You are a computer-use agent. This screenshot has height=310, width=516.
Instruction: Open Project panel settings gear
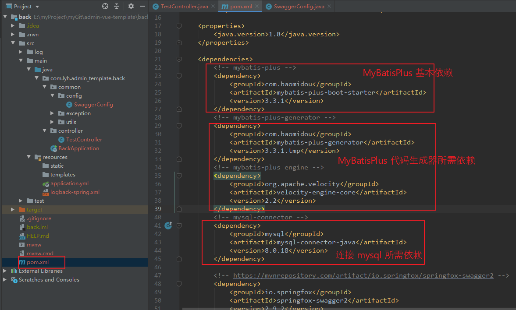tap(131, 6)
